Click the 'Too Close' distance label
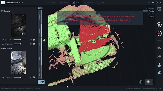 pyautogui.click(x=39, y=72)
